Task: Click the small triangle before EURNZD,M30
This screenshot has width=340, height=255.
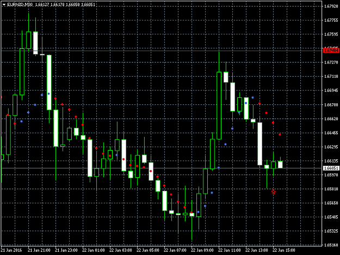Action: [x=4, y=4]
